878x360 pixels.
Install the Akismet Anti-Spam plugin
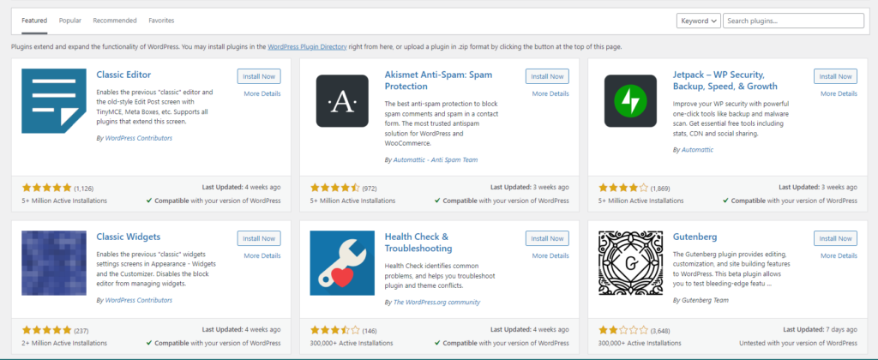[x=547, y=76]
